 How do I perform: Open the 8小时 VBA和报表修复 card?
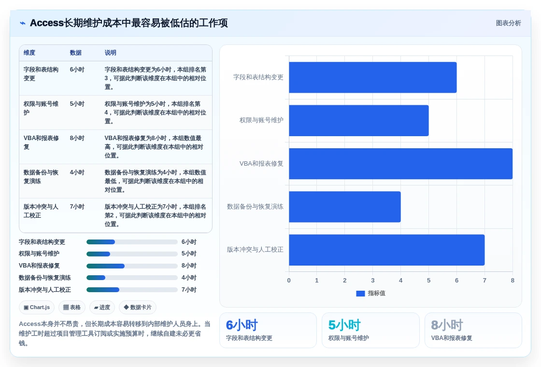pos(473,330)
